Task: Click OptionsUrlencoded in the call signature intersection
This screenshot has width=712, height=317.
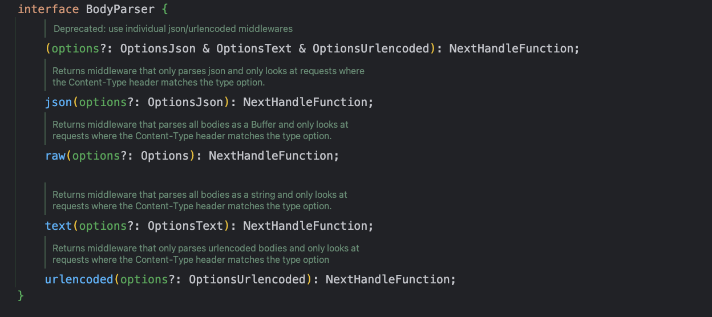Action: (370, 48)
